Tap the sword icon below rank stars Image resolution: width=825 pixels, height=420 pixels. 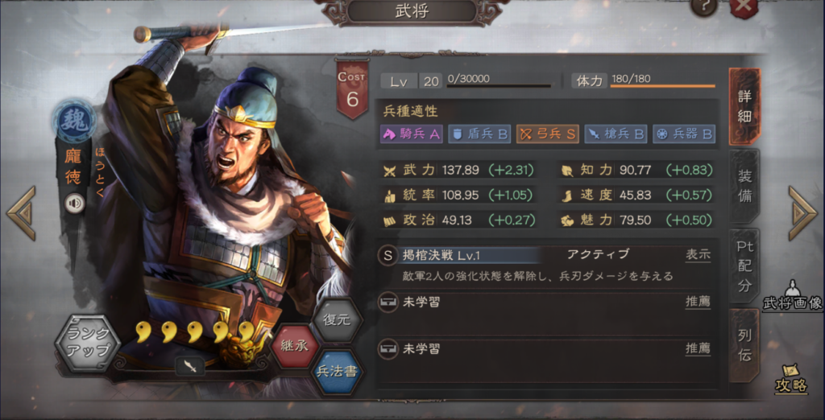(x=190, y=366)
